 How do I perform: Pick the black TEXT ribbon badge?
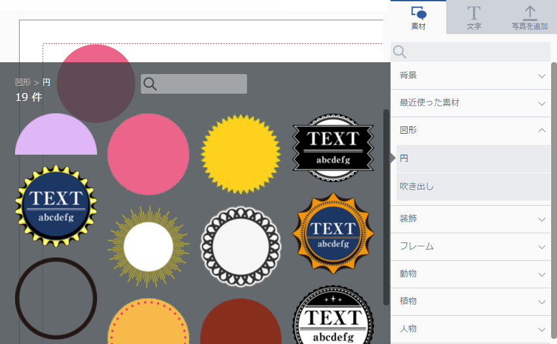[333, 147]
